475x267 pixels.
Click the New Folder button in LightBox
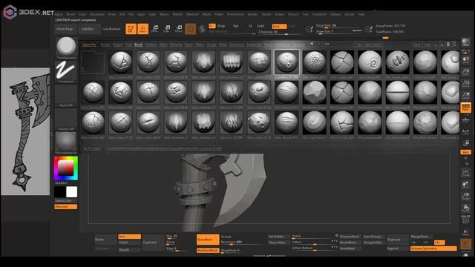pyautogui.click(x=373, y=44)
